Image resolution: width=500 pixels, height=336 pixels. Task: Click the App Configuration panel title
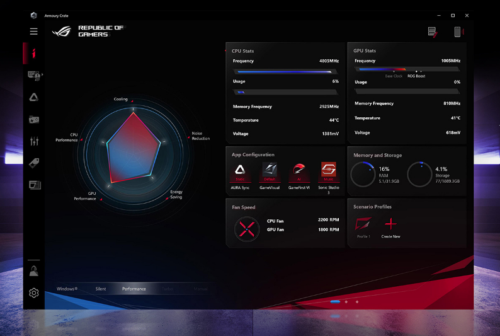coord(253,154)
